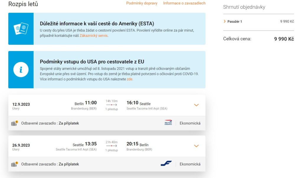302x178 pixels.
Task: Click the Finnair logo
Action: [x=166, y=164]
